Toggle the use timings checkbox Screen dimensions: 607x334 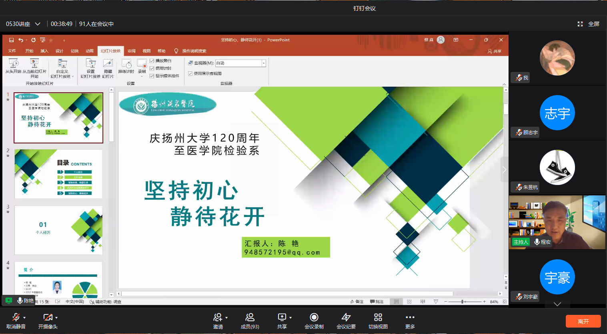152,68
